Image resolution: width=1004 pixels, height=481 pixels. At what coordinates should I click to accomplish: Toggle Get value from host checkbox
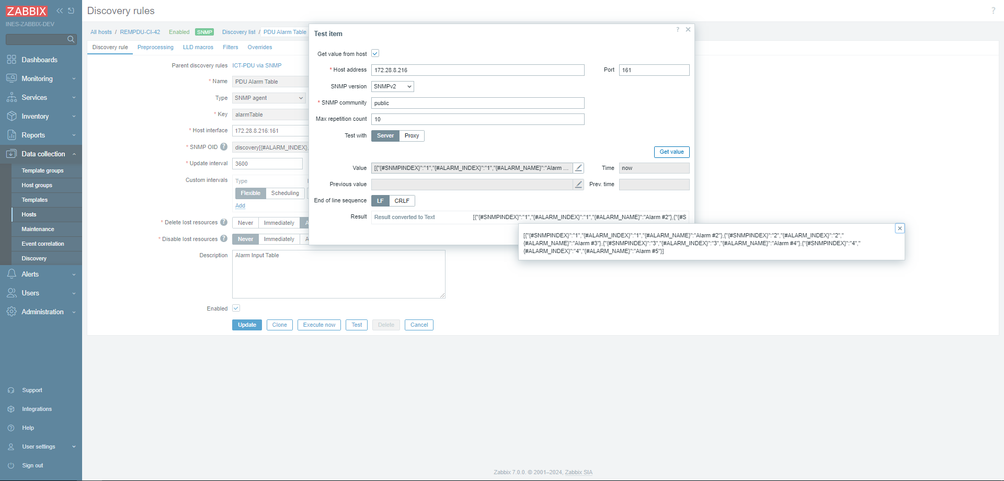(x=375, y=53)
